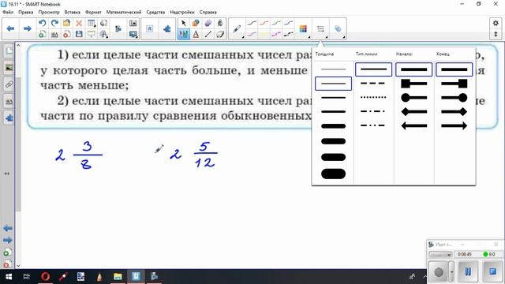The width and height of the screenshot is (505, 284).
Task: Set the line end to an arrow
Action: click(x=454, y=125)
